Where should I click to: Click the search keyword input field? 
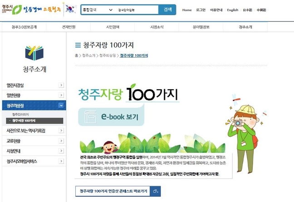coord(137,10)
